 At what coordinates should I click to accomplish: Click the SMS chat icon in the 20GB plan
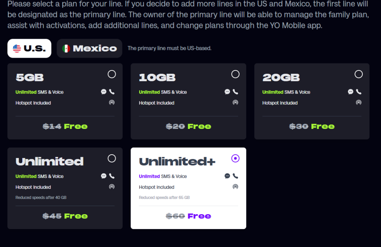pyautogui.click(x=350, y=92)
